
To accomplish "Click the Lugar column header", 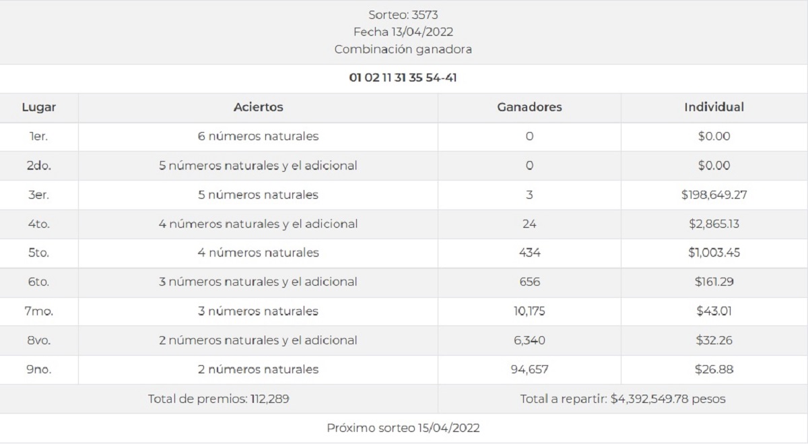I will pyautogui.click(x=39, y=107).
